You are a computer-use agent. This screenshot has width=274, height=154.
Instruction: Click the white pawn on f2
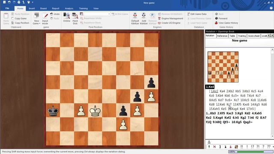123,124
